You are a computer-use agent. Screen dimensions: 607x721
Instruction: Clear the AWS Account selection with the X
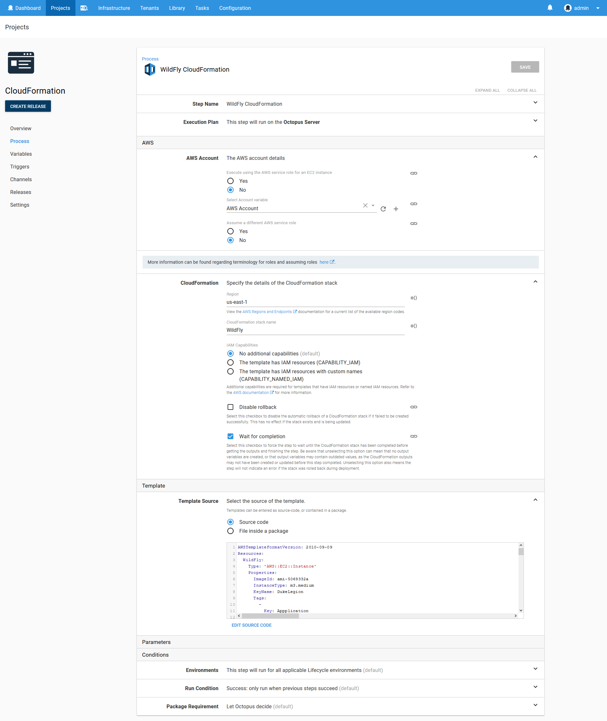tap(365, 205)
